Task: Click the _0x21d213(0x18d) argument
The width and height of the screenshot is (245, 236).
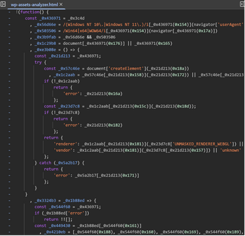Action: coord(172,106)
